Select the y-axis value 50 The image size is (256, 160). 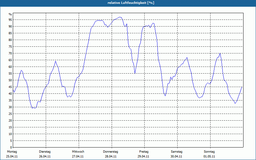pyautogui.click(x=10, y=80)
